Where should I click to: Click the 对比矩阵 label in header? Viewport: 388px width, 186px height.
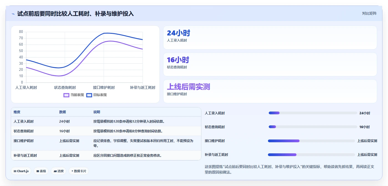(x=369, y=13)
